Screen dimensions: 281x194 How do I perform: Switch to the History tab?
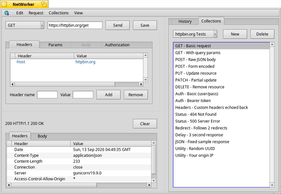[x=185, y=21]
